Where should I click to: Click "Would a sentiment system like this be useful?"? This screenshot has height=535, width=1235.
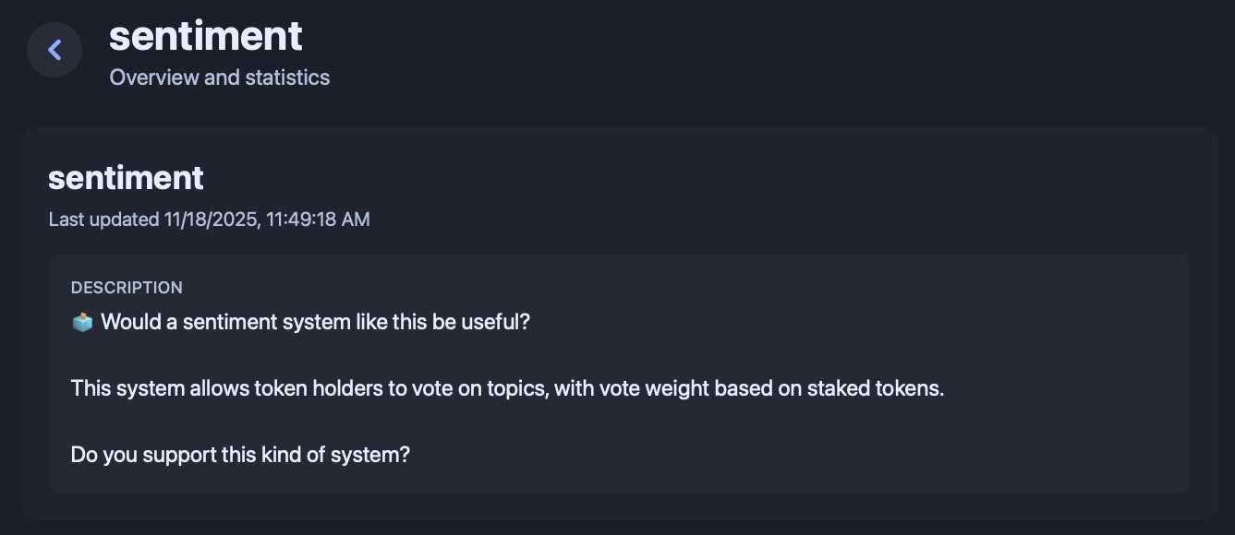[x=315, y=322]
